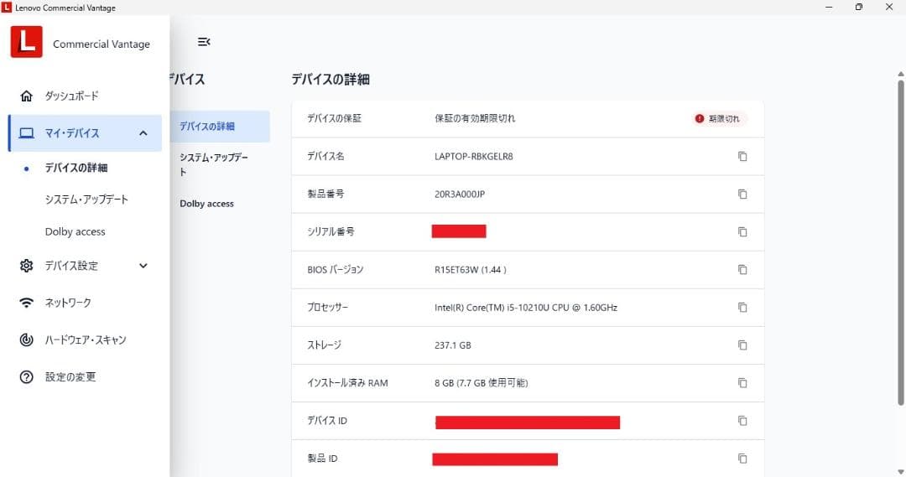Copy the インストール済み RAM value
This screenshot has width=906, height=477.
742,383
